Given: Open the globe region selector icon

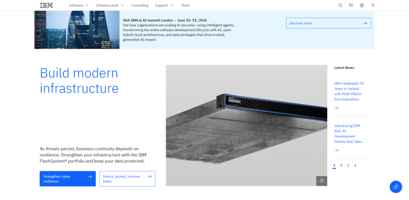Looking at the screenshot, I should [x=362, y=5].
